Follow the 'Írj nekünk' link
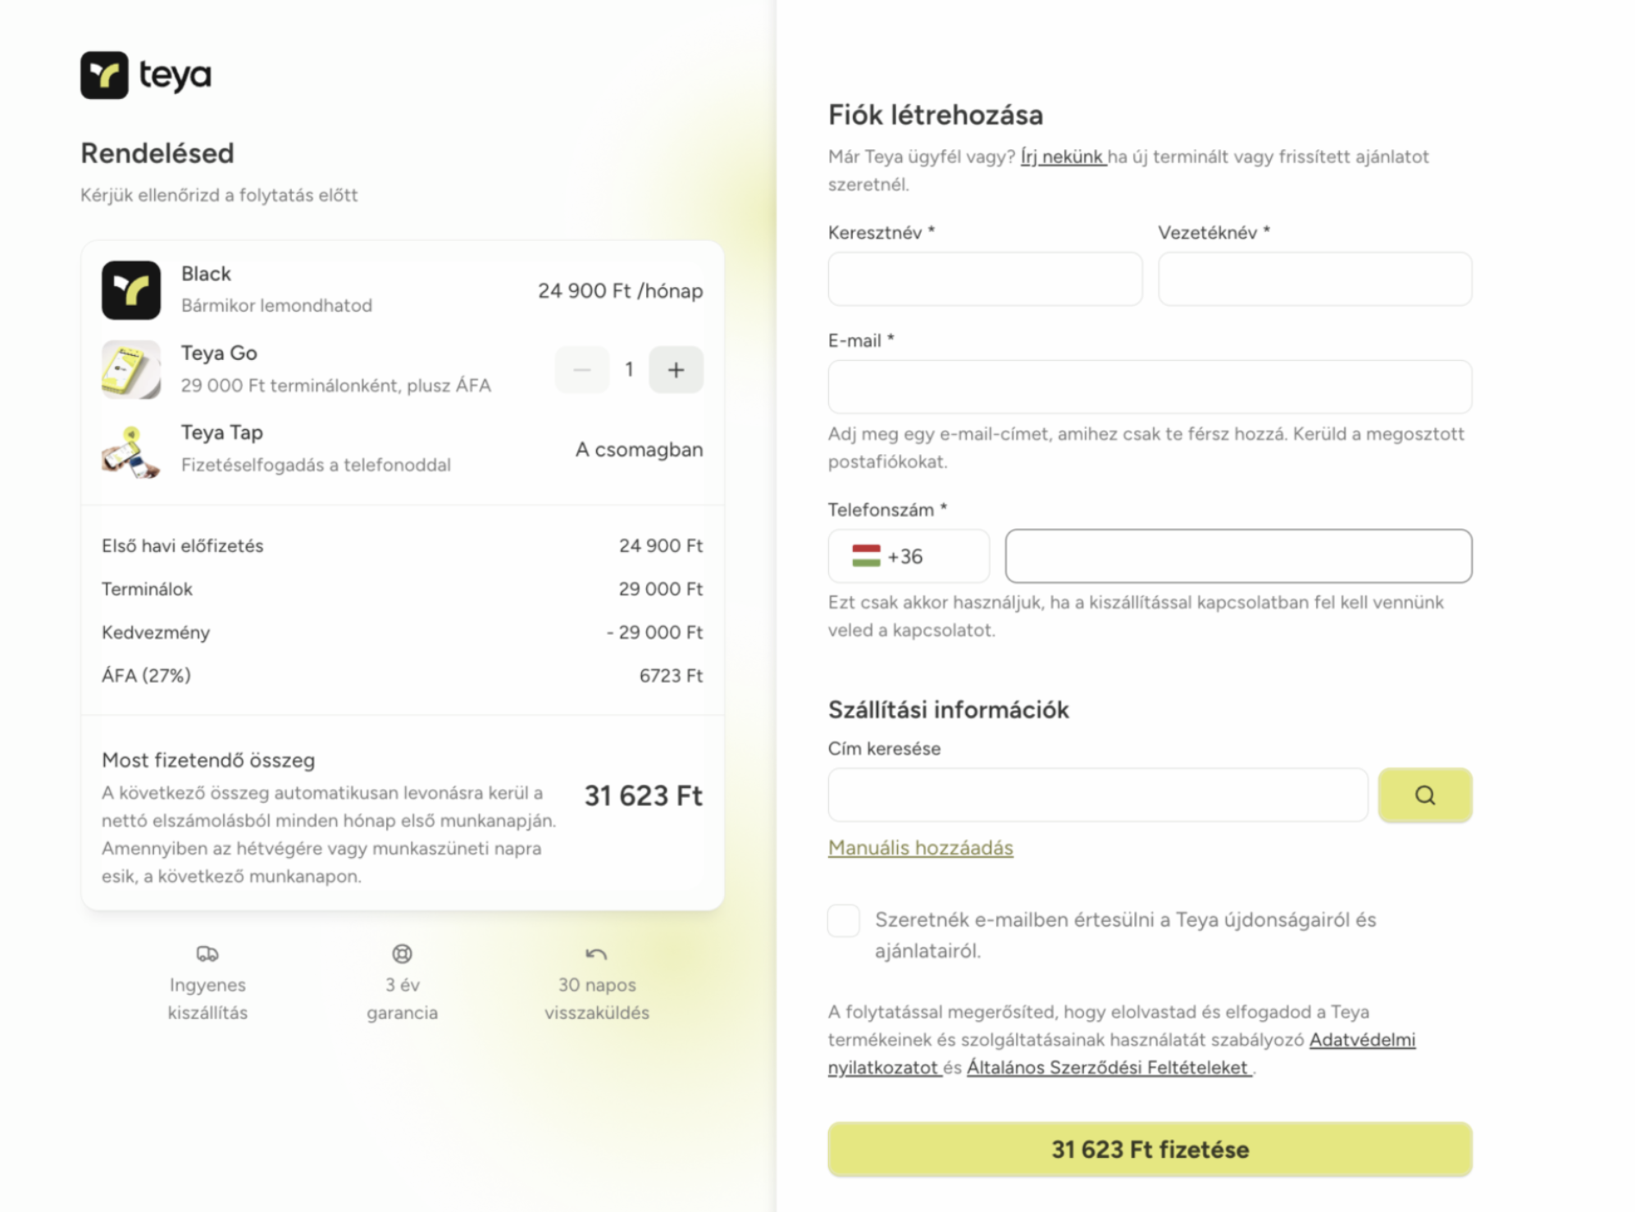1635x1212 pixels. click(1063, 157)
